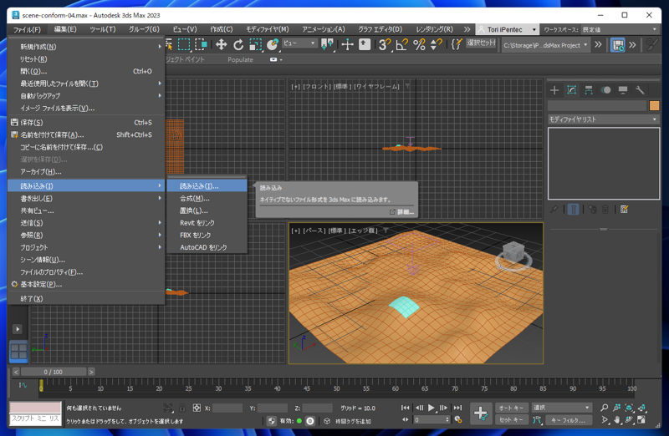The image size is (669, 436).
Task: Open the Hierarchy tab in command panel
Action: [589, 90]
